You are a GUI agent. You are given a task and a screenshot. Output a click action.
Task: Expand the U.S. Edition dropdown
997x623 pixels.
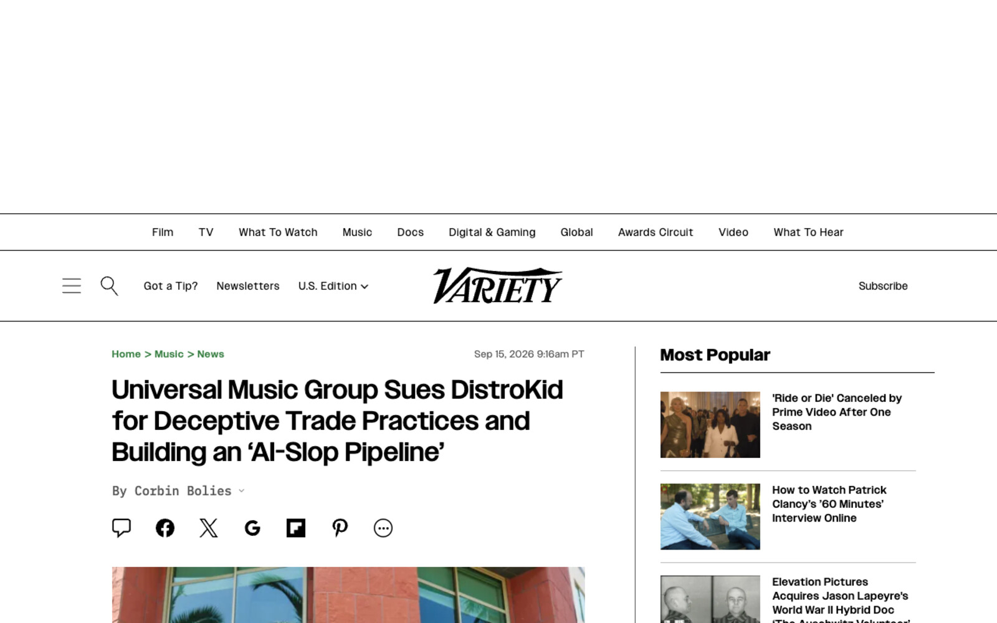click(333, 286)
